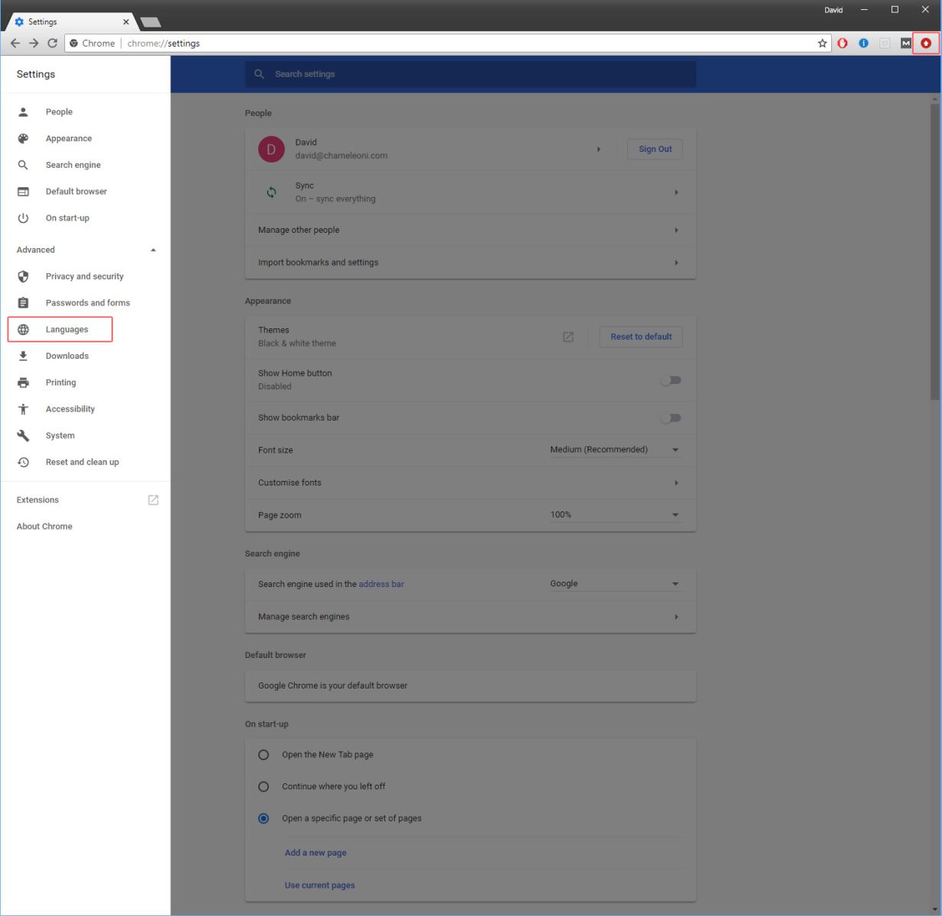
Task: Open the dark M extension icon
Action: pyautogui.click(x=905, y=44)
